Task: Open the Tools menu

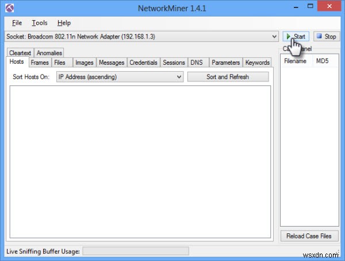Action: tap(40, 23)
